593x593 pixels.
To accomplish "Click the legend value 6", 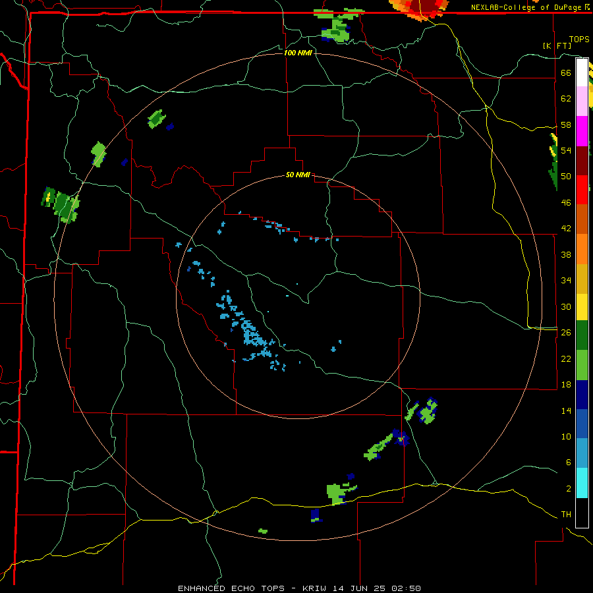I will pyautogui.click(x=568, y=463).
